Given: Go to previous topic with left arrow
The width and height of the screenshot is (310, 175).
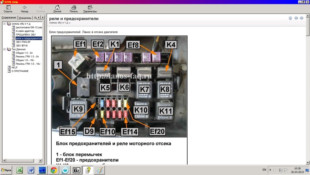Looking at the screenshot, I should coord(296,18).
